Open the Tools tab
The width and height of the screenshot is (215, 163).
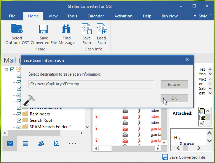point(72,16)
